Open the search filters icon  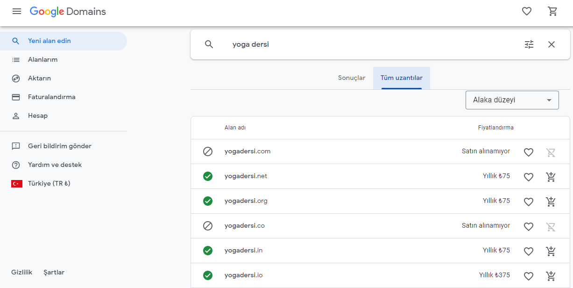[529, 44]
